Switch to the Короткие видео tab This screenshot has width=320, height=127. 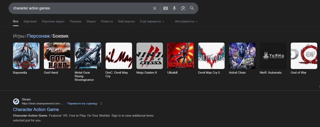[x=53, y=22]
